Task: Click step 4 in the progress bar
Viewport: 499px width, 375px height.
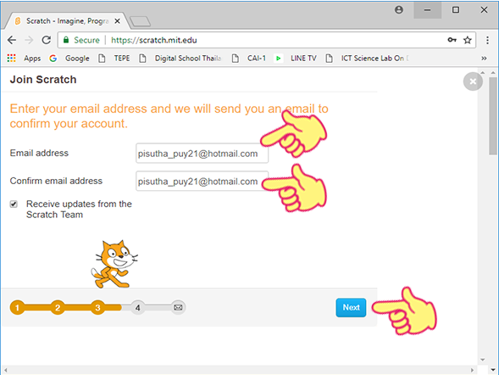Action: click(138, 307)
